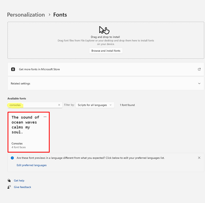
Task: Expand the Related settings section
Action: tap(199, 83)
